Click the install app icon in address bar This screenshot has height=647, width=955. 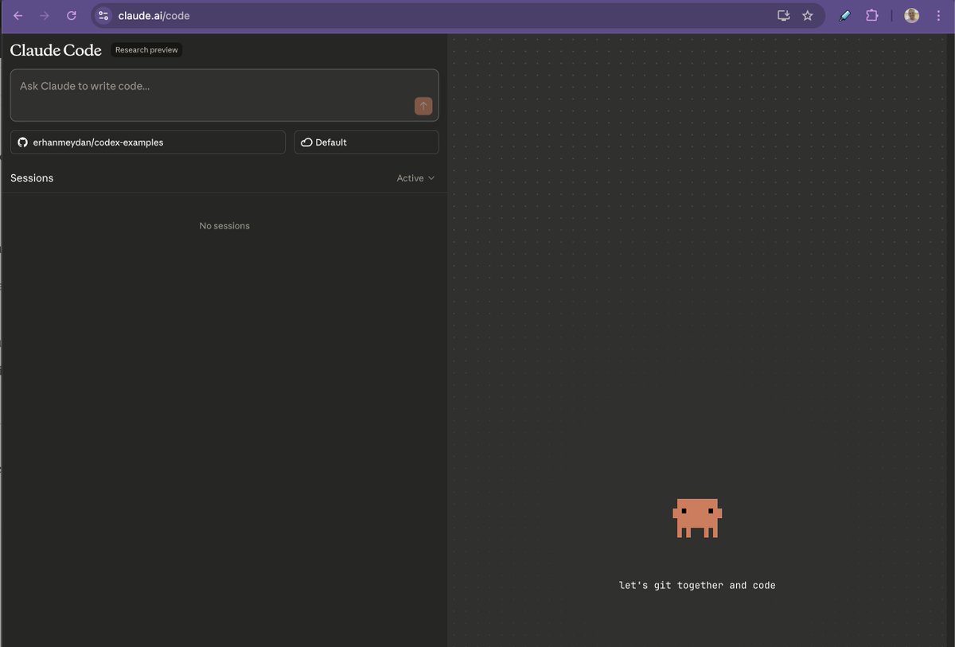pyautogui.click(x=784, y=15)
